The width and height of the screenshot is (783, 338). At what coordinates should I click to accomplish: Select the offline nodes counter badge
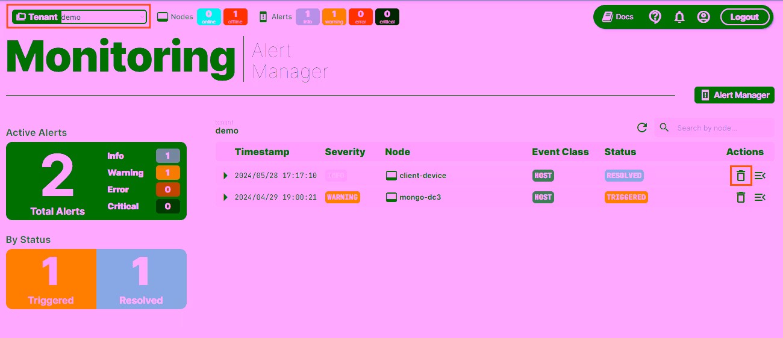[x=235, y=17]
